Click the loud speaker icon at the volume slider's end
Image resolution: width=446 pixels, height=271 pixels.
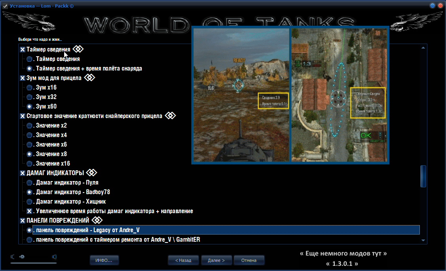coord(54,257)
